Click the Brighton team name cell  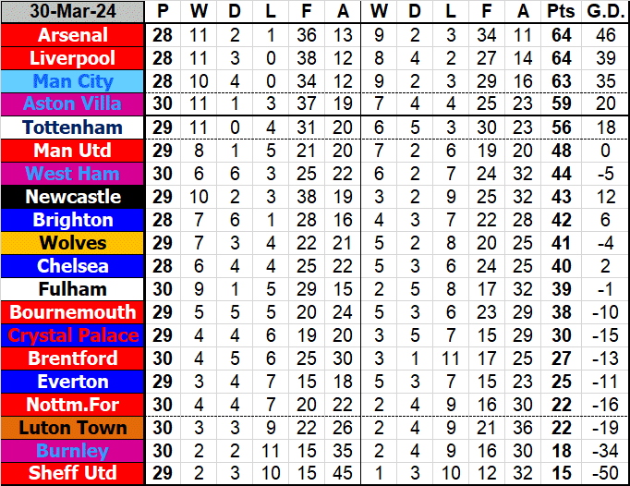73,220
